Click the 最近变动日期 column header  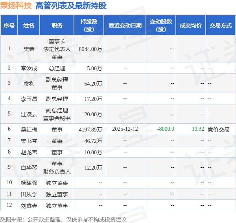coord(125,25)
